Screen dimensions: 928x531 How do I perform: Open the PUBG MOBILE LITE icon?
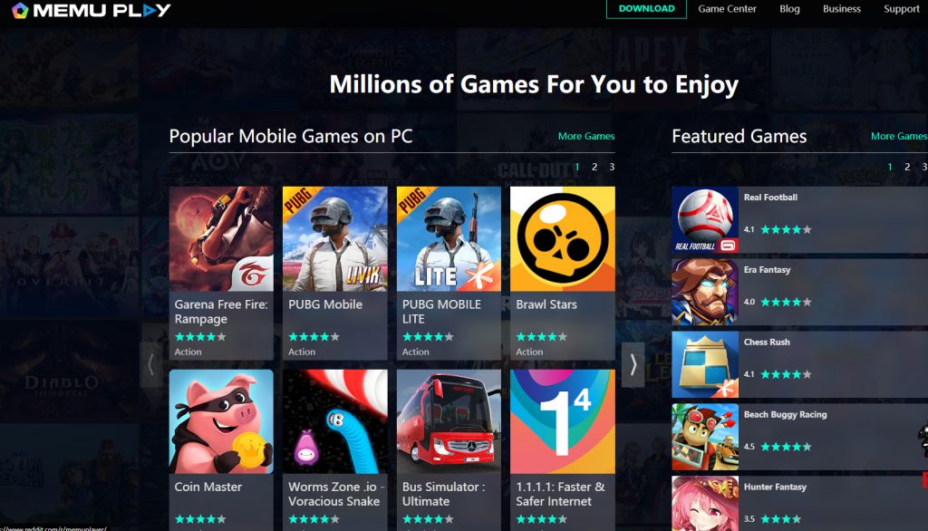coord(449,238)
